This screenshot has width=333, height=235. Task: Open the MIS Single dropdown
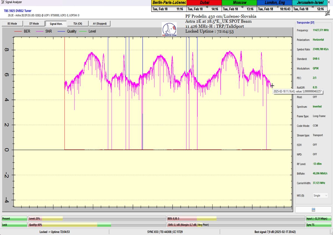(x=320, y=195)
